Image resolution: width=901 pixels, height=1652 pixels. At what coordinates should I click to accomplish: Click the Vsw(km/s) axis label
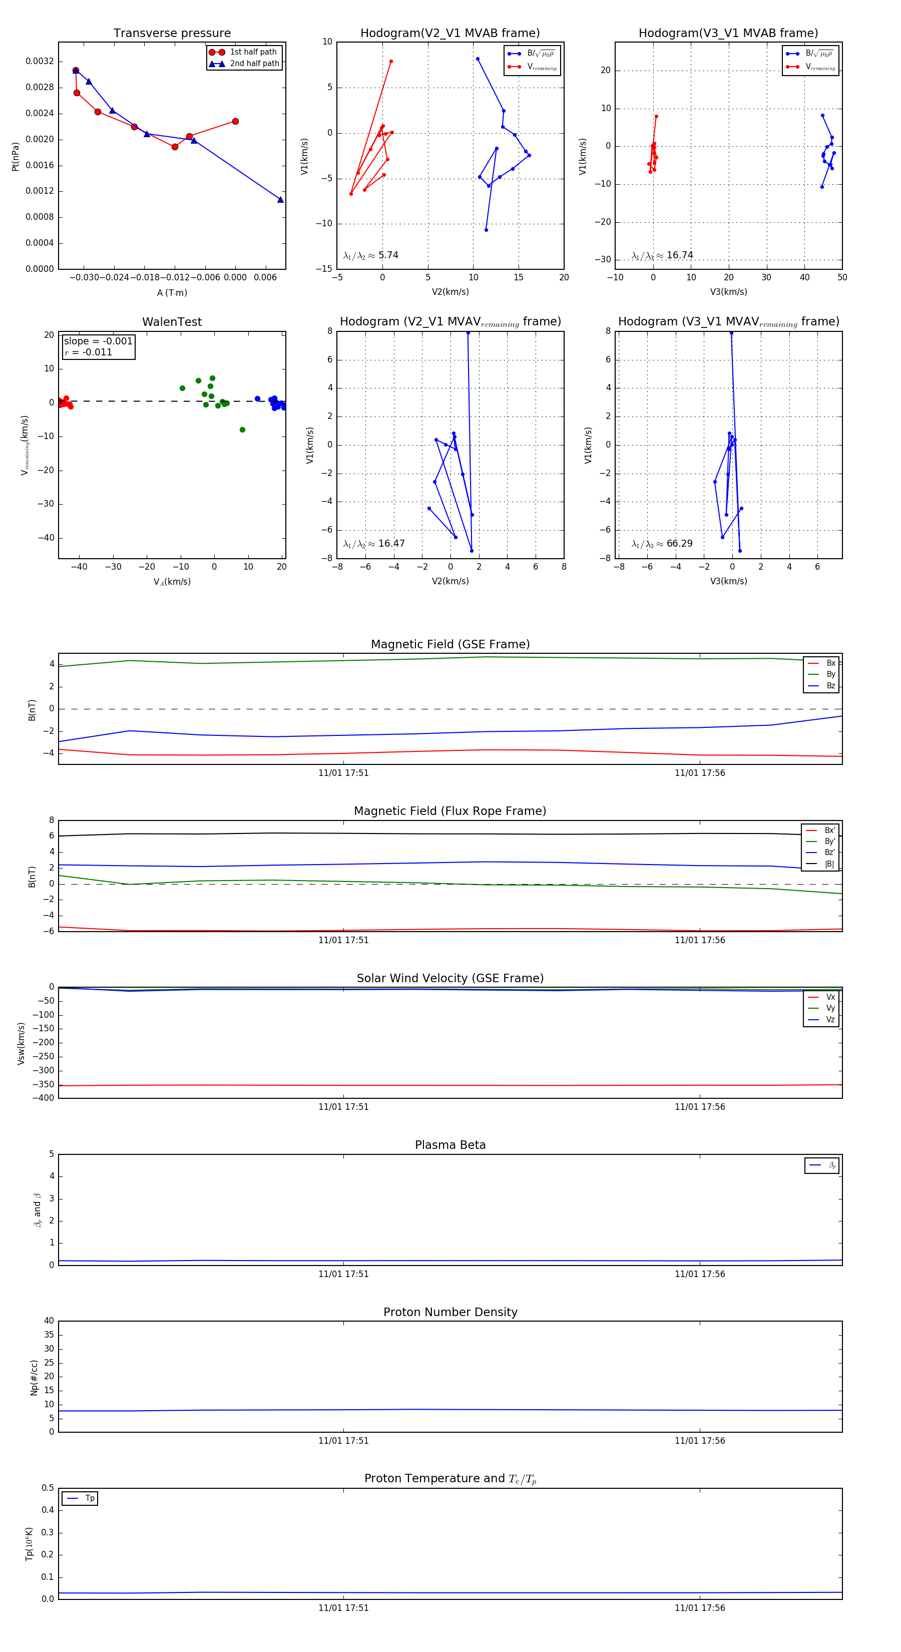(21, 1043)
